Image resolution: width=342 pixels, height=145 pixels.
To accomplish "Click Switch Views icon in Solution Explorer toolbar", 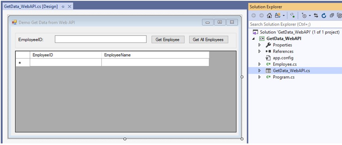I will coord(277,15).
